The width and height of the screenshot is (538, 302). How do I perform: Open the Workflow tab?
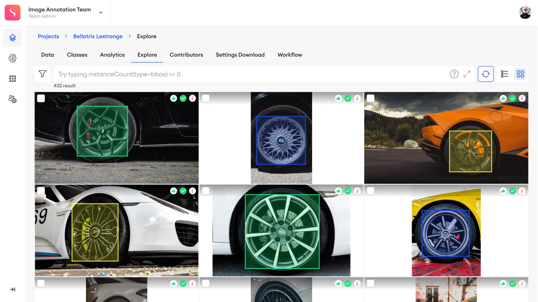coord(290,55)
